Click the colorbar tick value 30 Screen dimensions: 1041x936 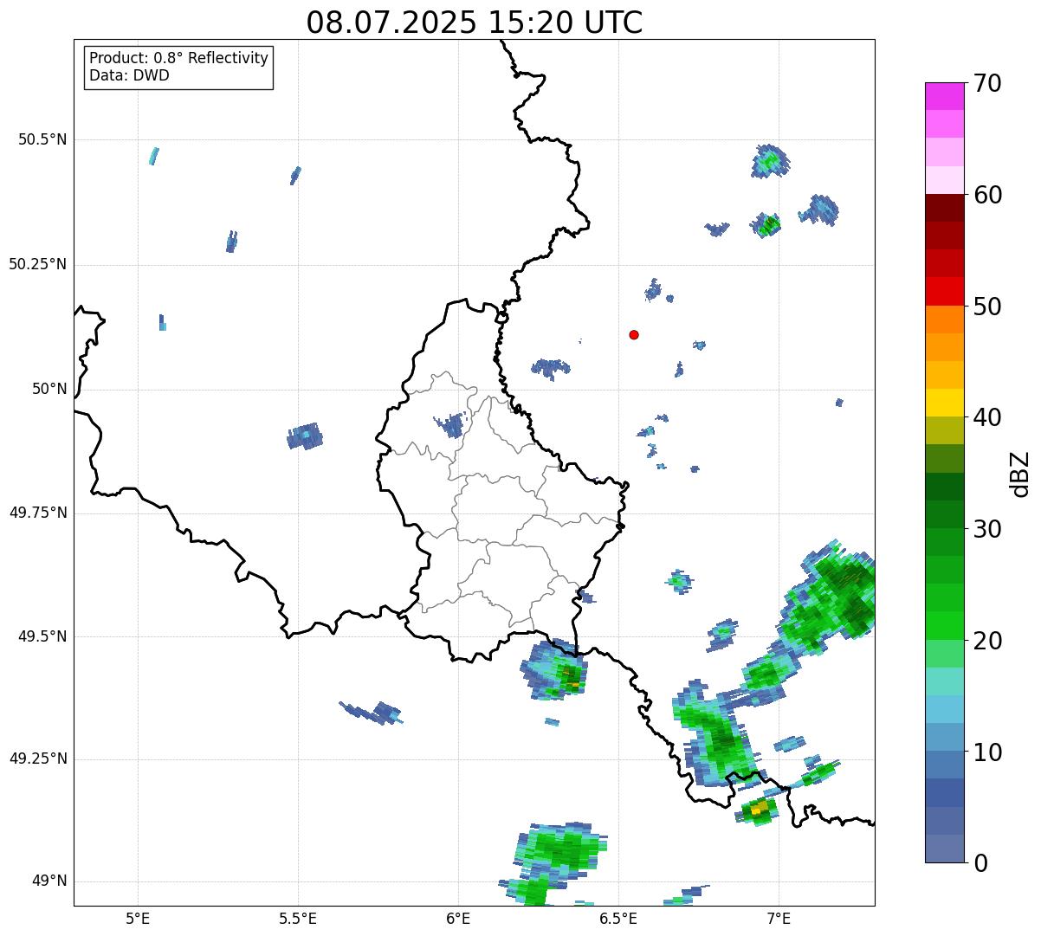[x=987, y=529]
